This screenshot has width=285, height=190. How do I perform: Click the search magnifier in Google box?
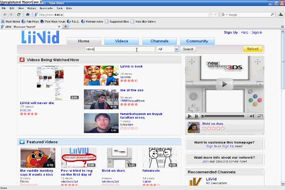272,14
